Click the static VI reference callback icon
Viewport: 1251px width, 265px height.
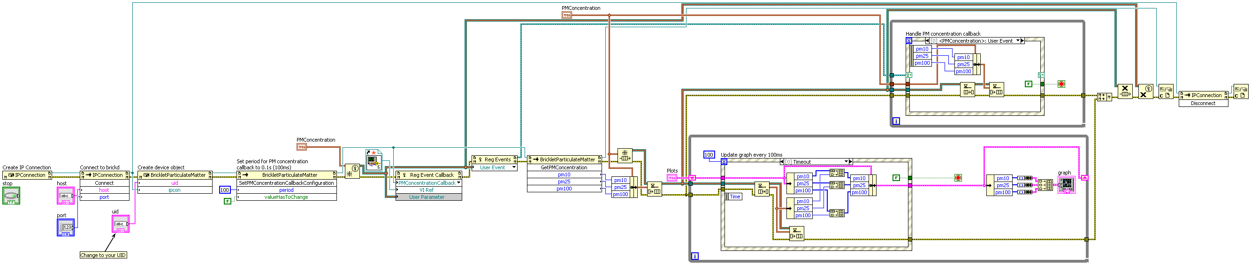point(374,161)
